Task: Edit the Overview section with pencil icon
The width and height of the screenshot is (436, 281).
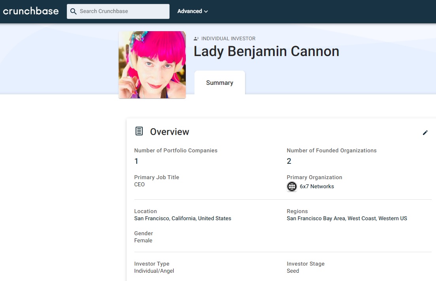Action: click(425, 133)
